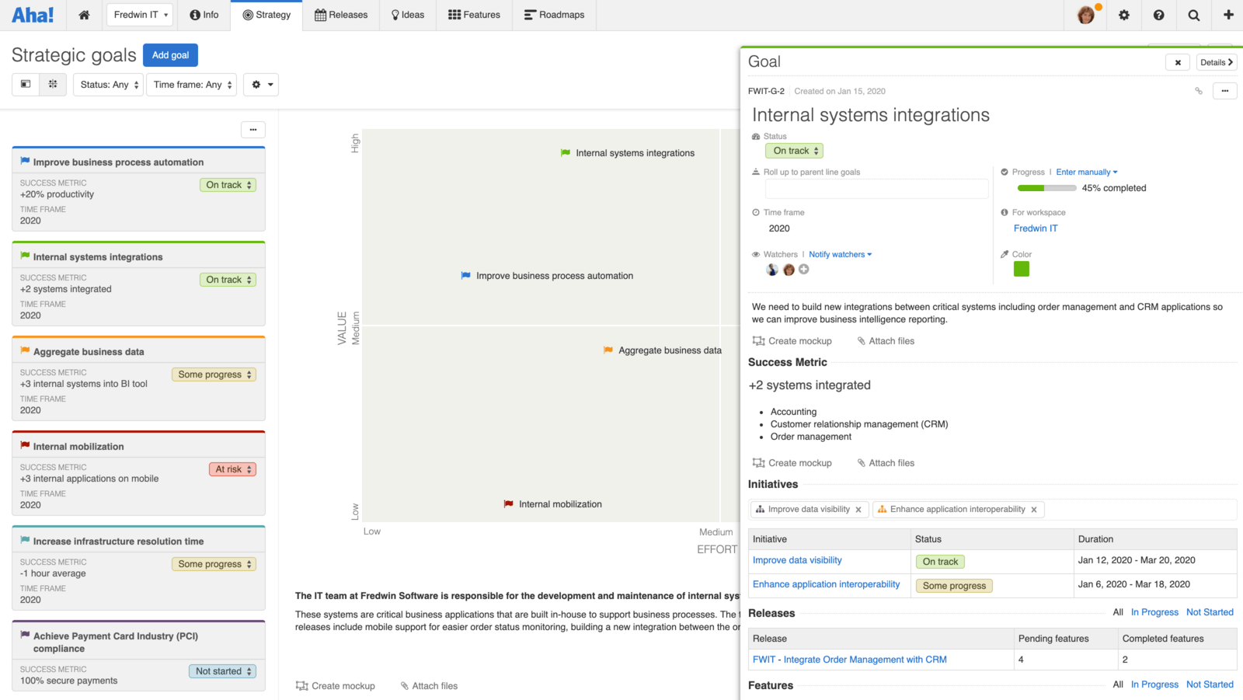
Task: Filter Releases by Not Started
Action: (1210, 612)
